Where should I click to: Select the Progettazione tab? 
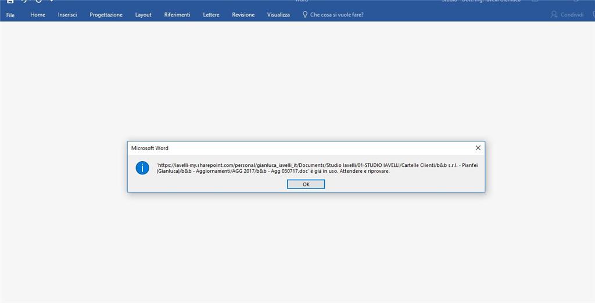click(106, 15)
